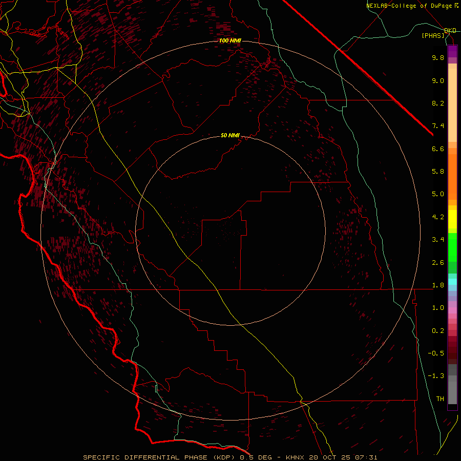Click the bright green band of the color scale
461x461 pixels.
point(452,247)
